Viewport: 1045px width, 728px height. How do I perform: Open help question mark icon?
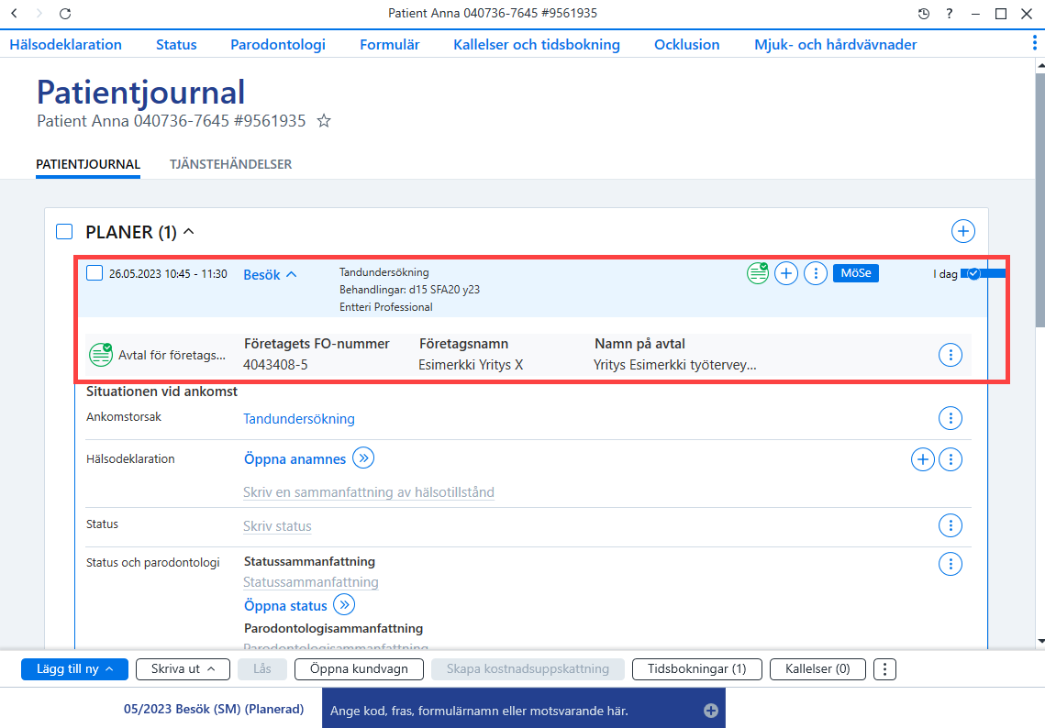[949, 14]
